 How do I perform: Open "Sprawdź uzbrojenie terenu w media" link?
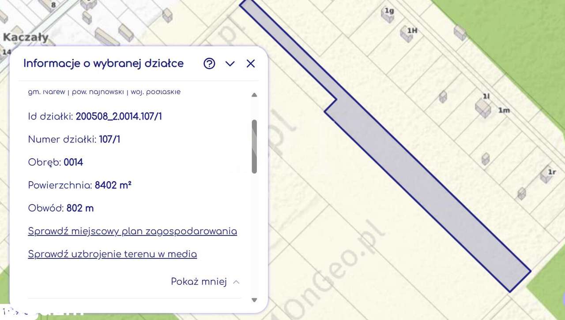click(113, 254)
